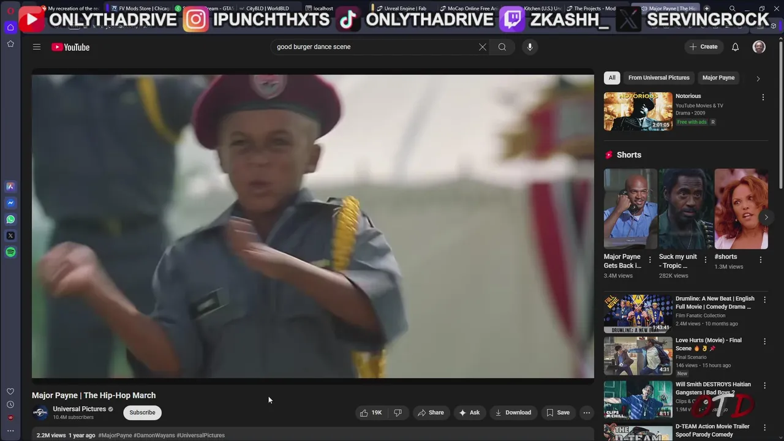Download the video
Screen dimensions: 784x441
(513, 413)
